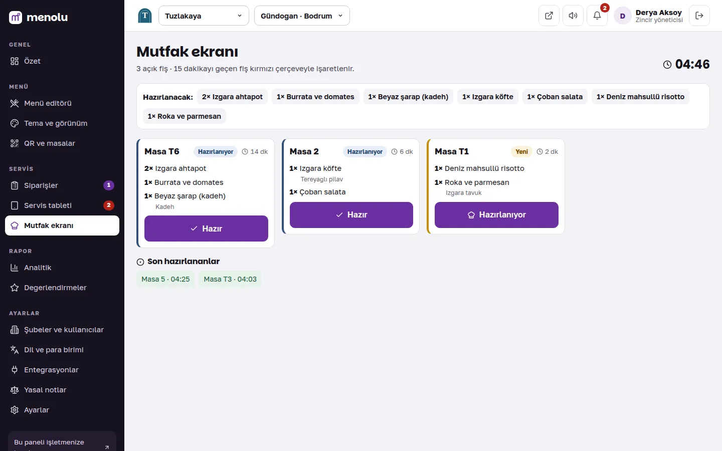Click the 04:46 clock display

686,64
